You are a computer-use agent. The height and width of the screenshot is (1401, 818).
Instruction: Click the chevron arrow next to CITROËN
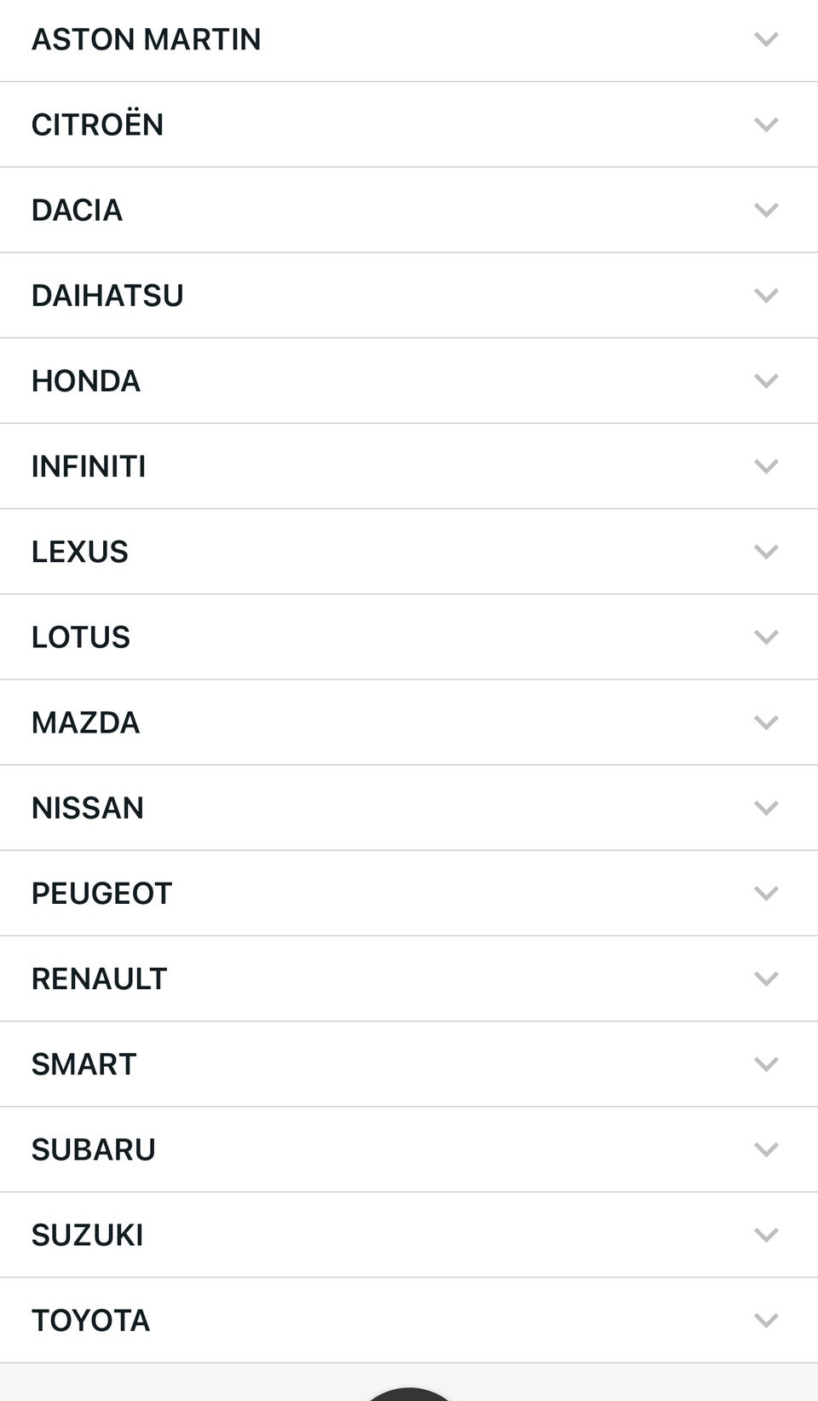[766, 124]
